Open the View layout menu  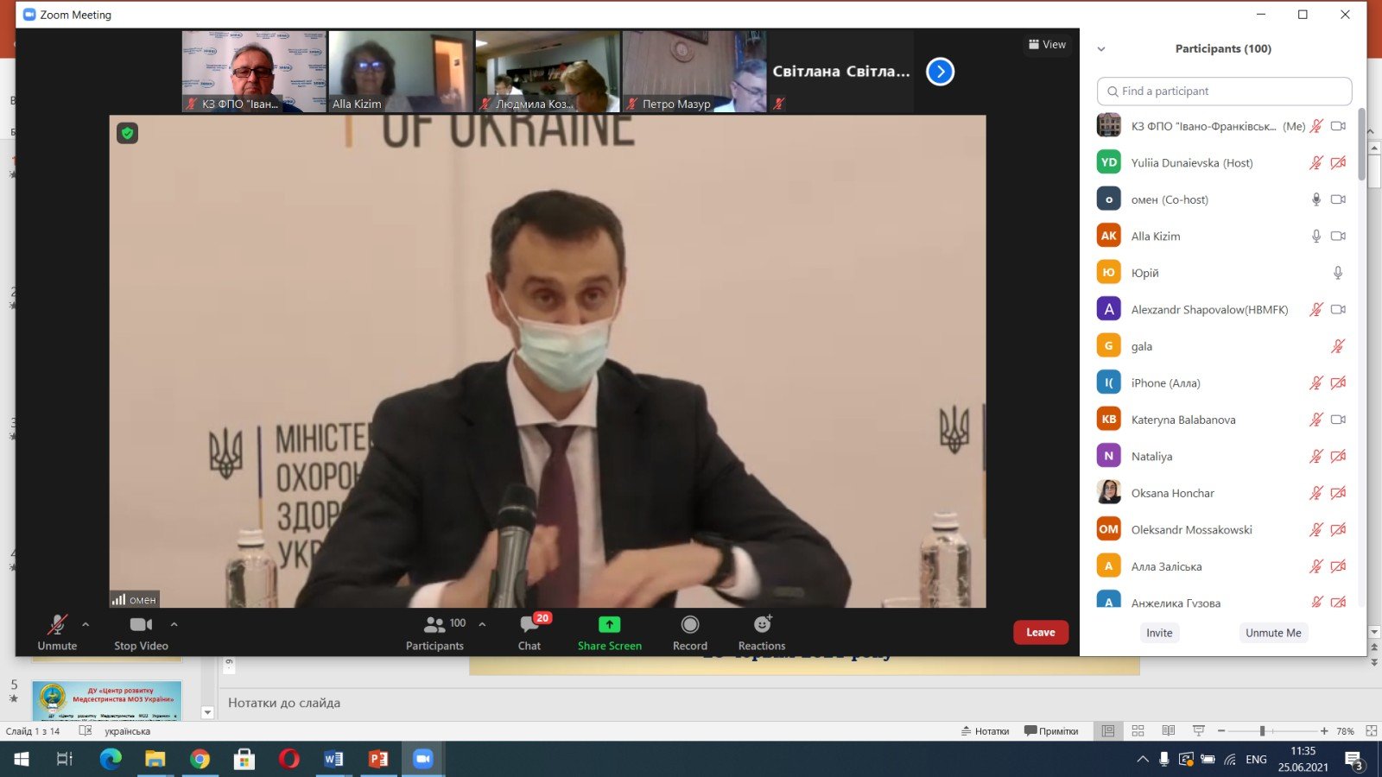pos(1048,45)
